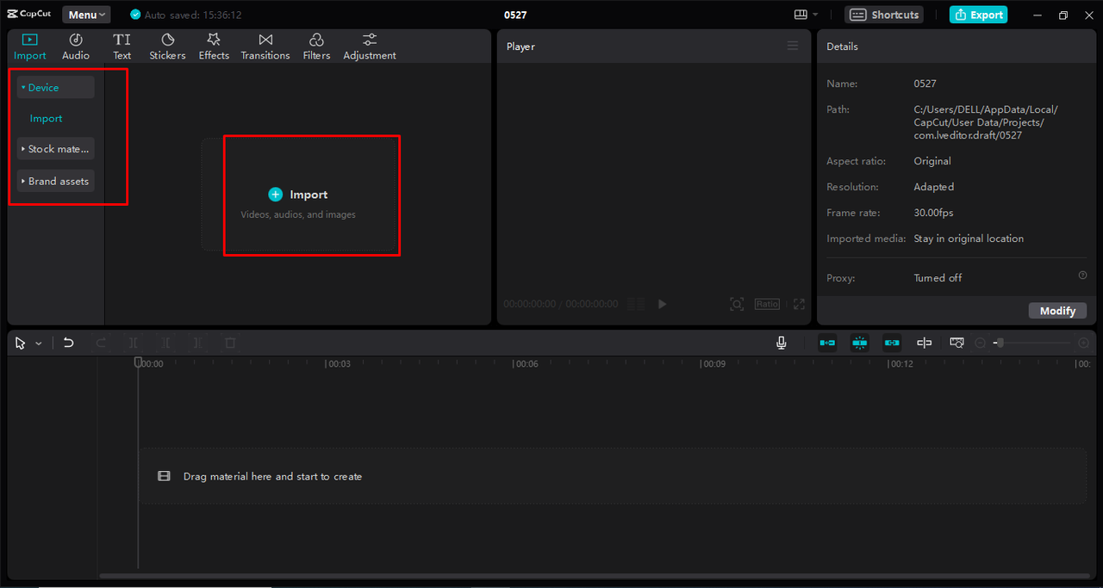Open the Audio tab
The image size is (1103, 588).
pos(76,46)
